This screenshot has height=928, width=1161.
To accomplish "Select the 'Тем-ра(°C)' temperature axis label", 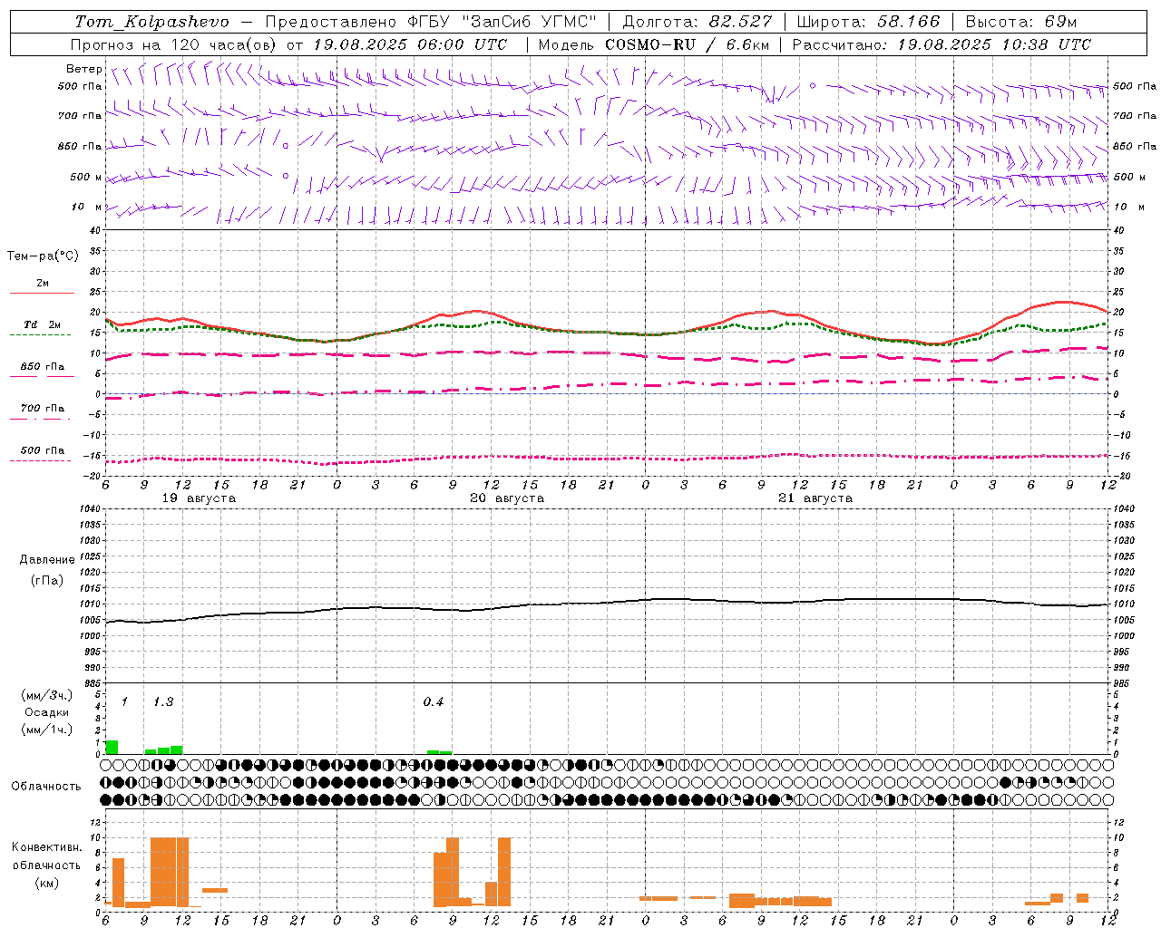I will pyautogui.click(x=43, y=256).
